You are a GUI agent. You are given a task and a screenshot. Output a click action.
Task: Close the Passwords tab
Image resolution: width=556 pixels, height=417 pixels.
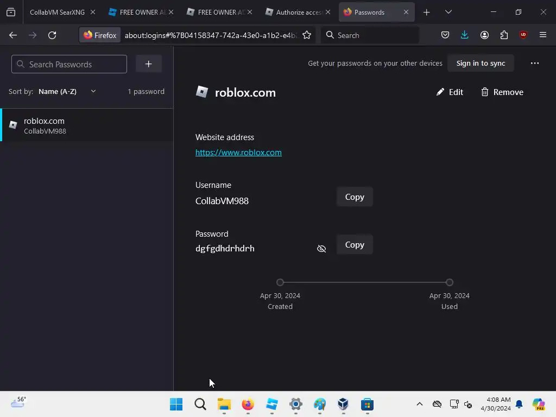coord(406,12)
